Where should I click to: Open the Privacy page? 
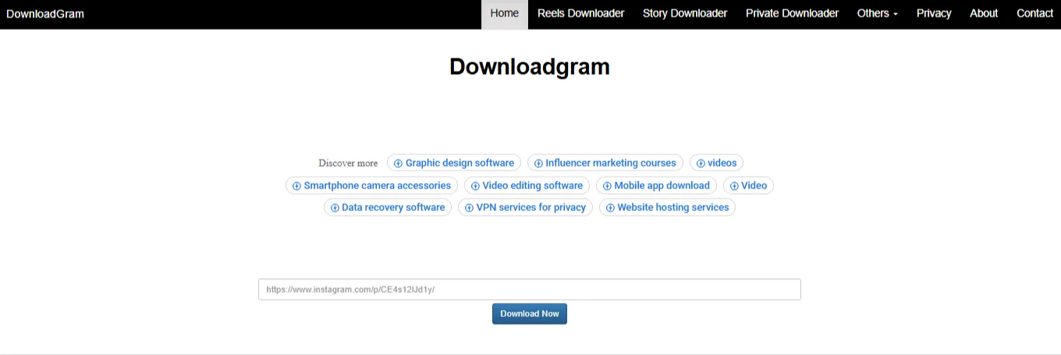pos(934,13)
